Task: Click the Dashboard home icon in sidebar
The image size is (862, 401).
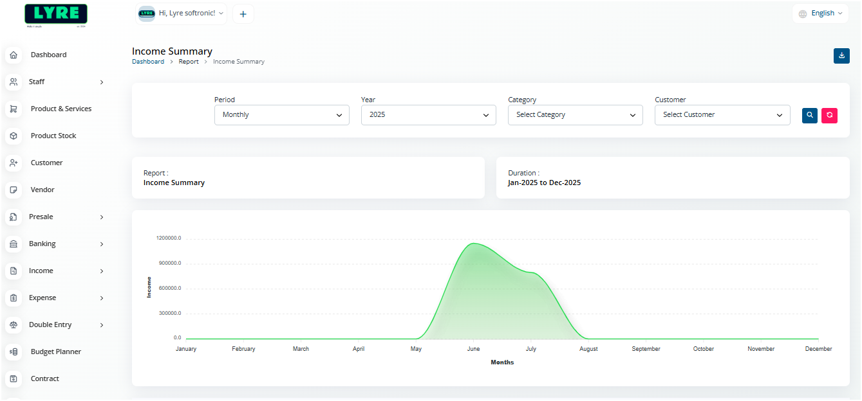Action: (x=13, y=55)
